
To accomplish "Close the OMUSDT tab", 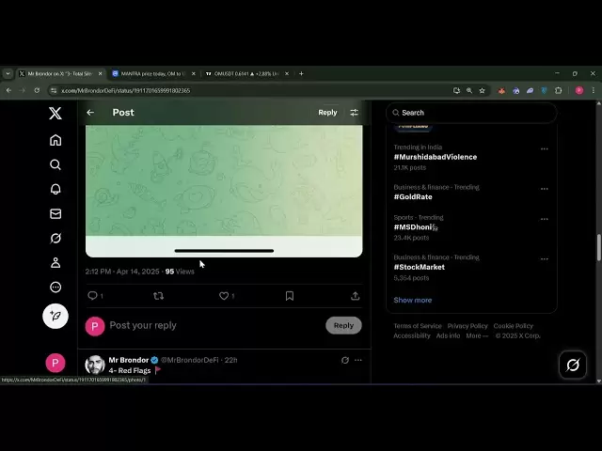I will 287,73.
